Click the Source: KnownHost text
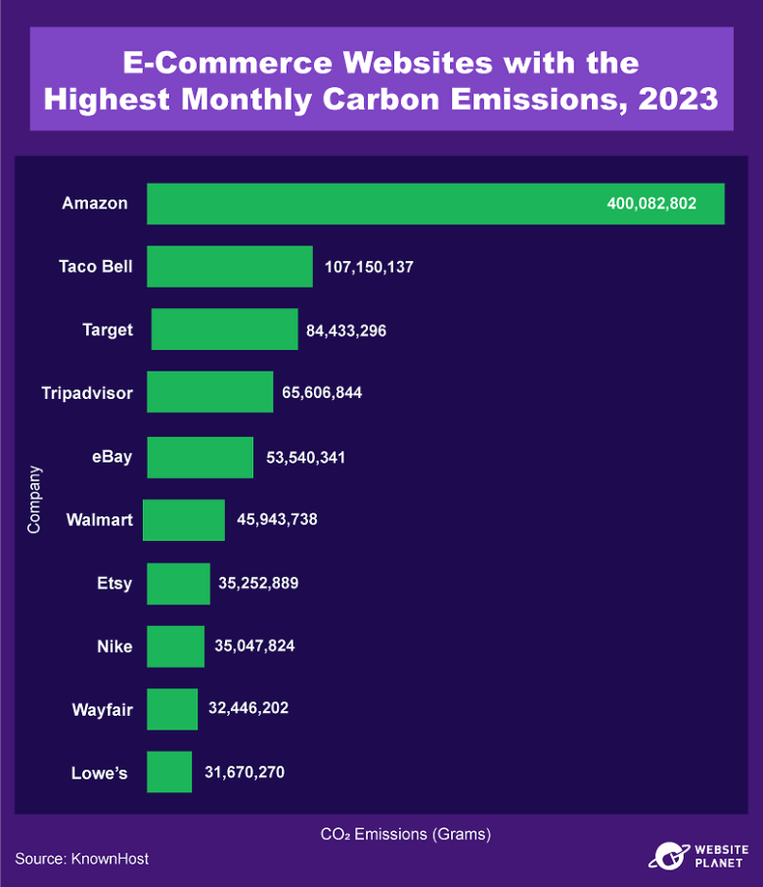Viewport: 763px width, 887px height. (82, 859)
